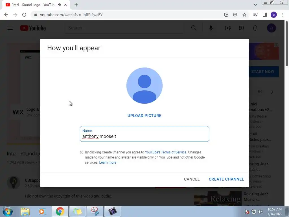This screenshot has height=217, width=289.
Task: Click the YouTube logo
Action: click(x=33, y=28)
